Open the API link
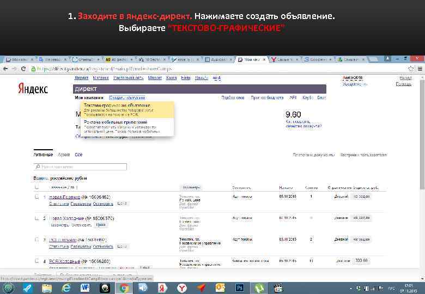The height and width of the screenshot is (294, 425). (x=293, y=97)
